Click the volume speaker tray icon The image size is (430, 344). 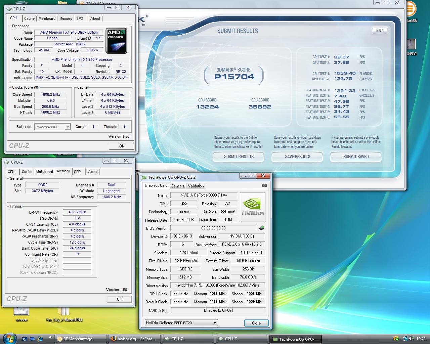pyautogui.click(x=412, y=339)
